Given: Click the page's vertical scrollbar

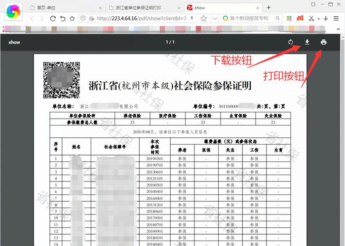Looking at the screenshot, I should tap(343, 140).
